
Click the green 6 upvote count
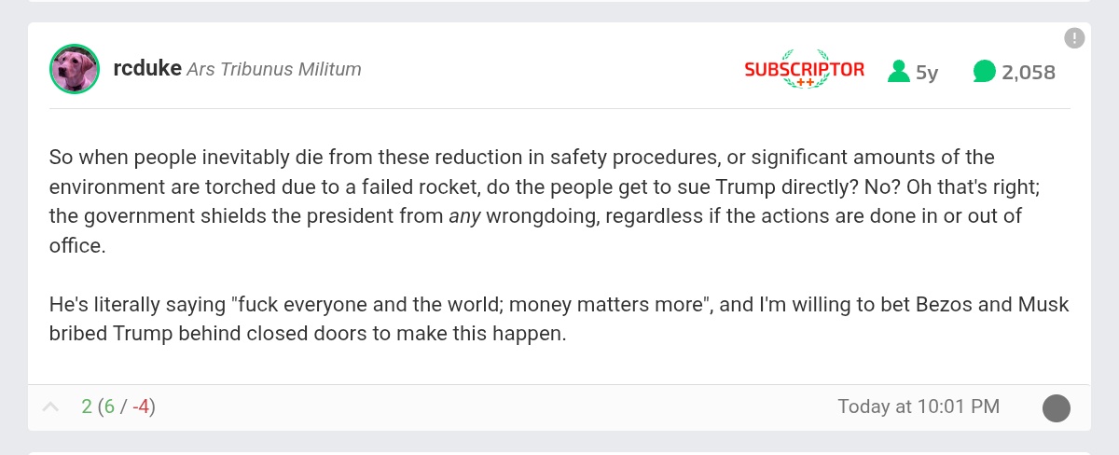point(109,407)
